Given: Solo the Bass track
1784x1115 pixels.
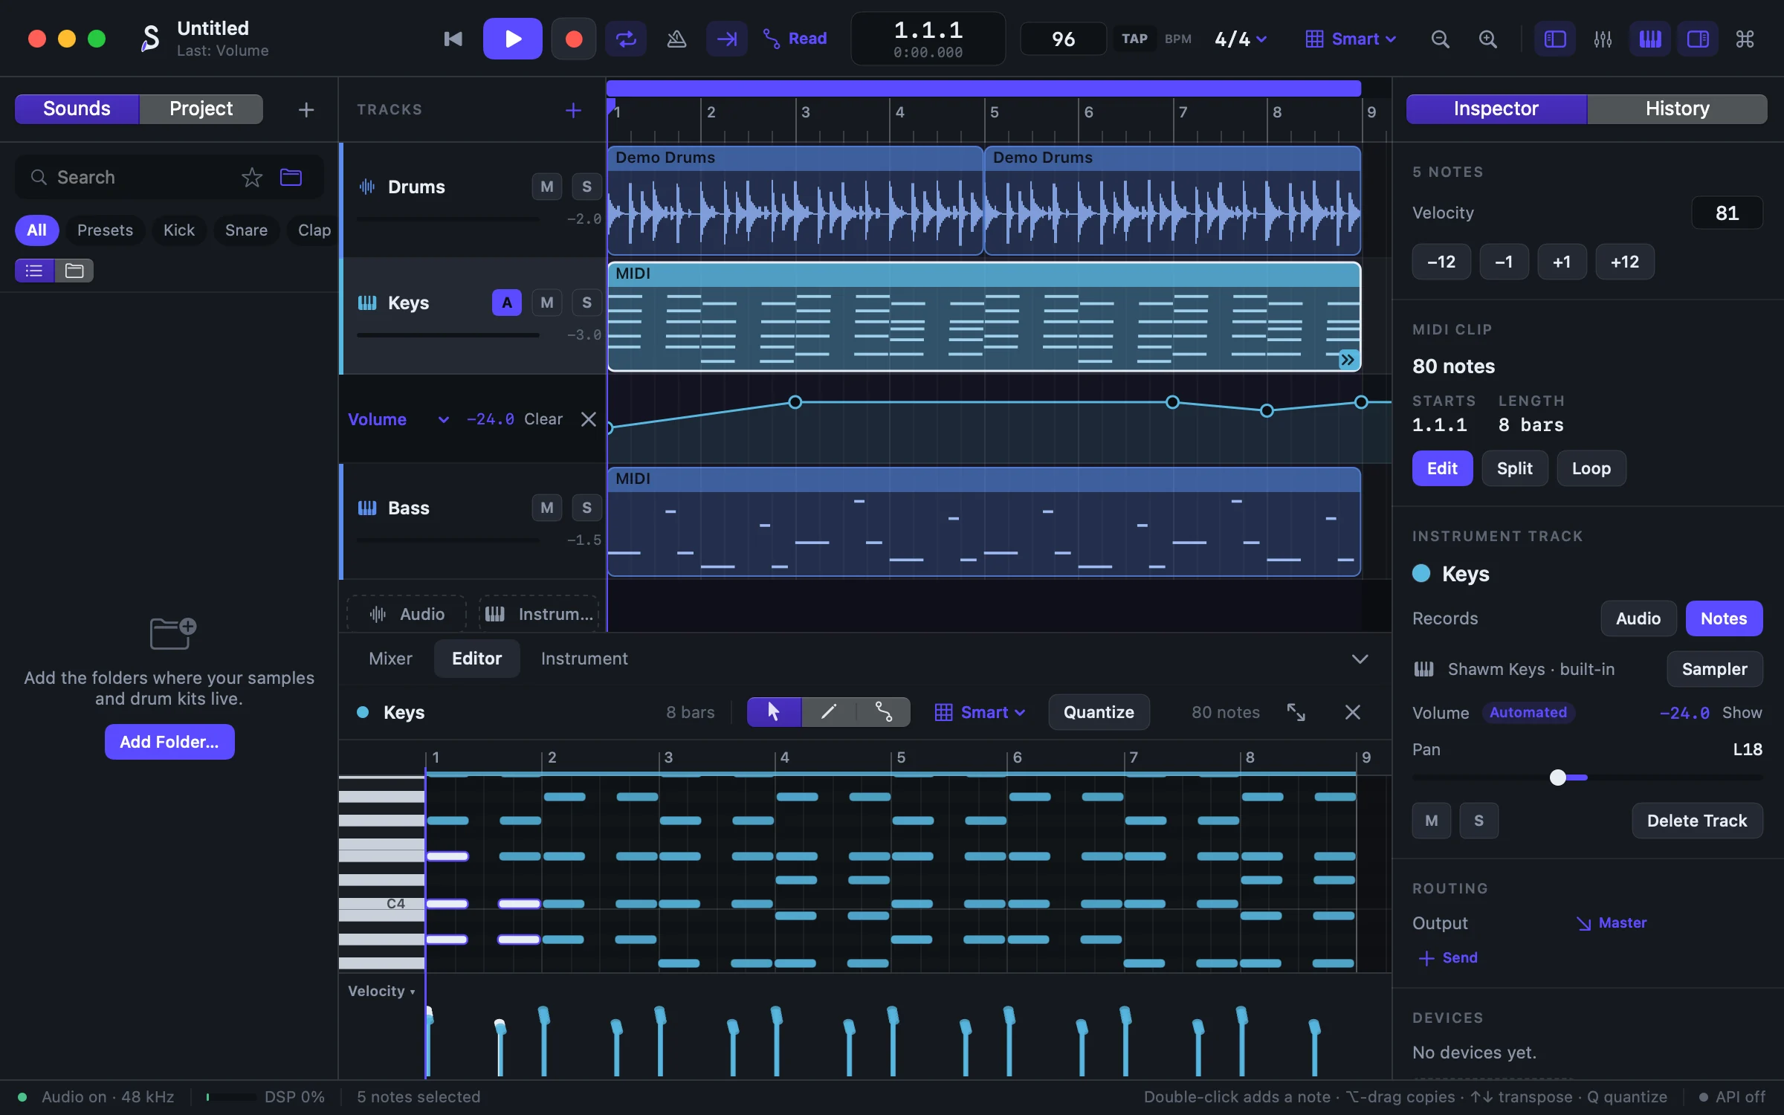Looking at the screenshot, I should click(x=586, y=508).
